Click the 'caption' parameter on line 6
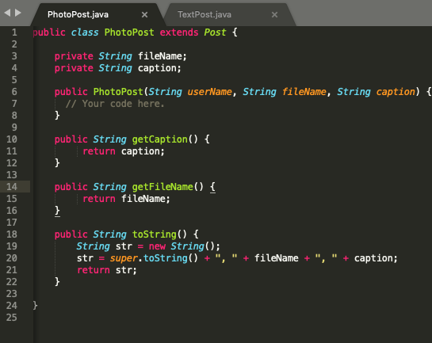 tap(396, 92)
